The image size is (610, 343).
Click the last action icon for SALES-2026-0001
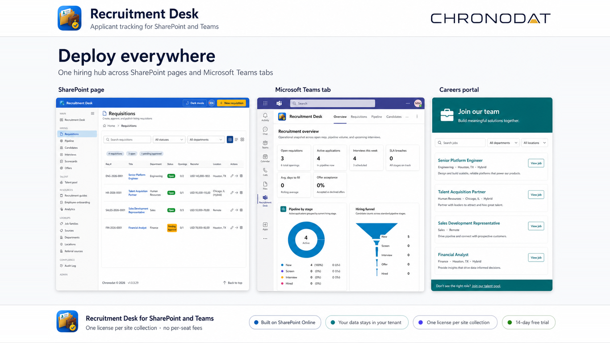coord(242,210)
